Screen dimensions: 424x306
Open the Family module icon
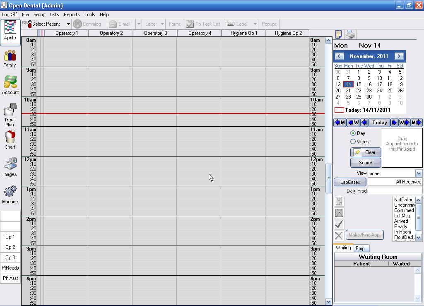click(10, 58)
